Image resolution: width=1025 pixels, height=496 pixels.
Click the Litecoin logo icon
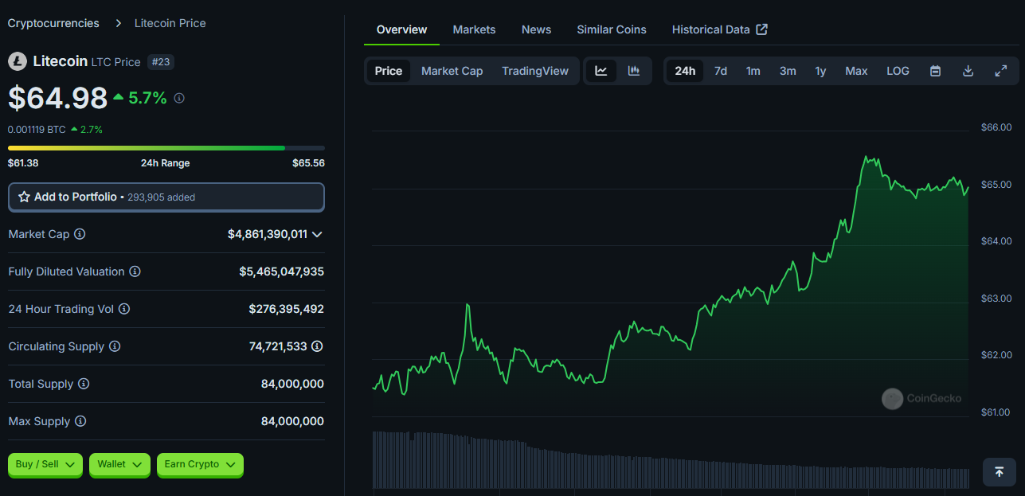18,61
